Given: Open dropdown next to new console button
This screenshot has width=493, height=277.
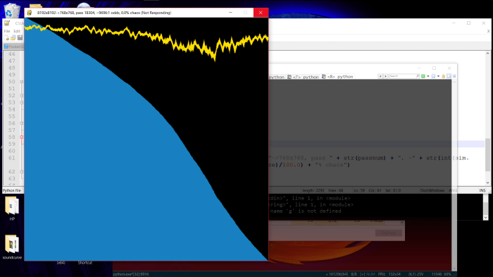Looking at the screenshot, I should click(x=428, y=76).
